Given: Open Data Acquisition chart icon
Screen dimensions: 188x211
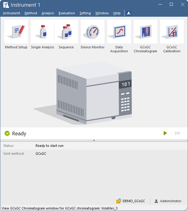Looking at the screenshot, I should [x=119, y=32].
